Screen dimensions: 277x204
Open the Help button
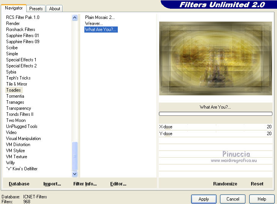[262, 199]
